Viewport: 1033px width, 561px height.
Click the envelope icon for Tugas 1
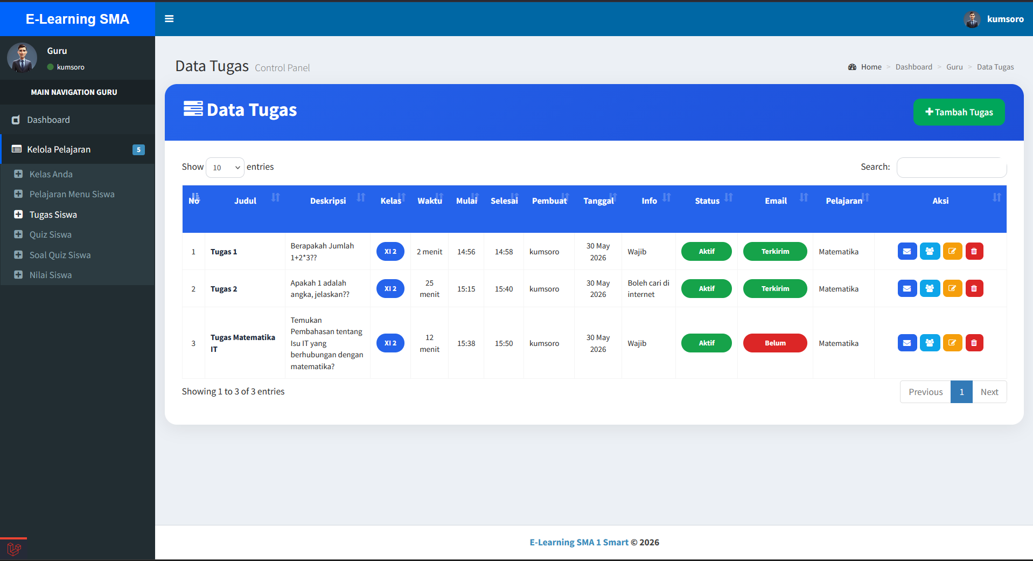point(907,251)
